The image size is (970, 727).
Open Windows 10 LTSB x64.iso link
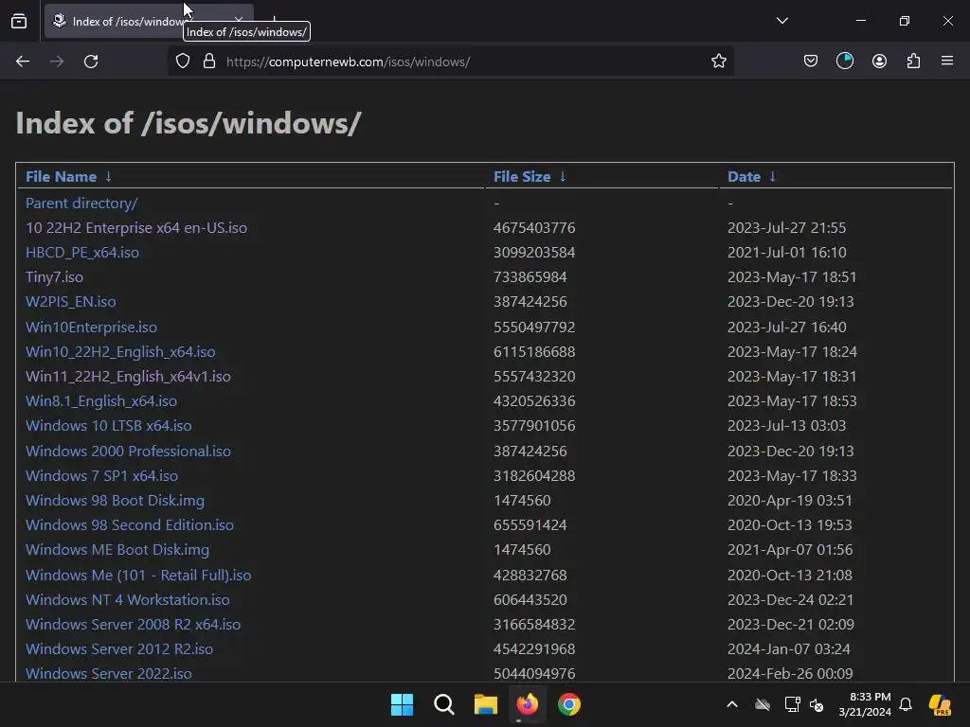(108, 426)
